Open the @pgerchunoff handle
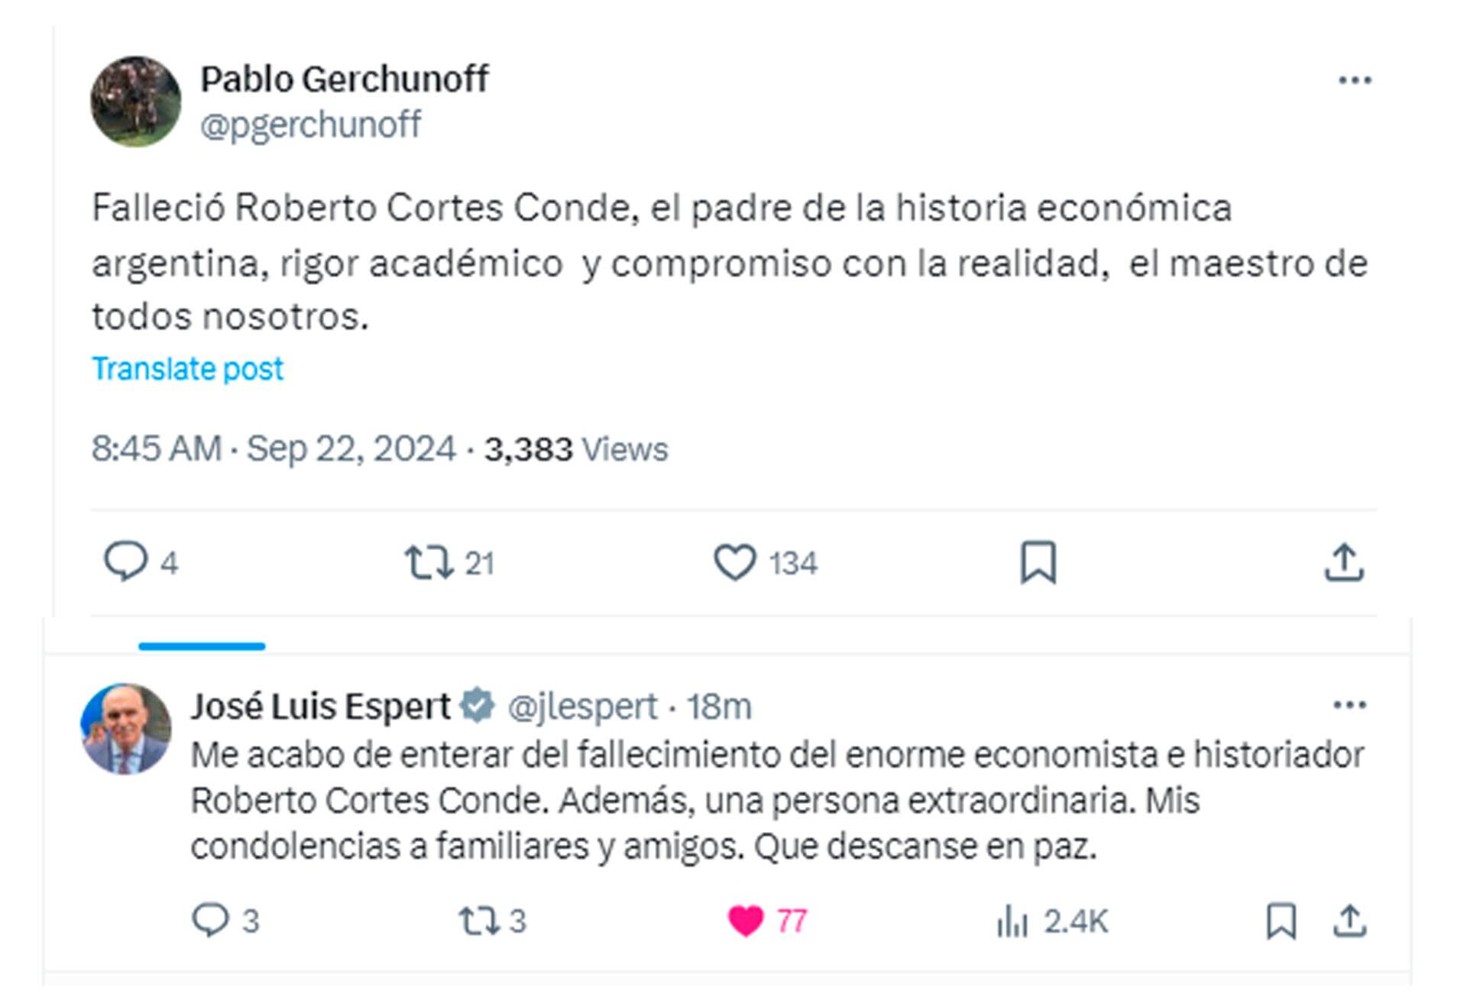Image resolution: width=1467 pixels, height=1007 pixels. click(x=310, y=125)
